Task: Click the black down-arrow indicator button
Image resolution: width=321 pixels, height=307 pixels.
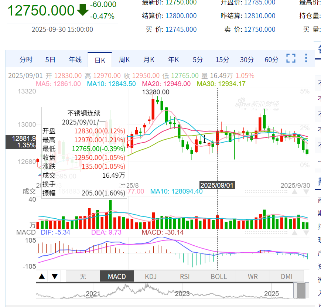Action: pos(55,276)
